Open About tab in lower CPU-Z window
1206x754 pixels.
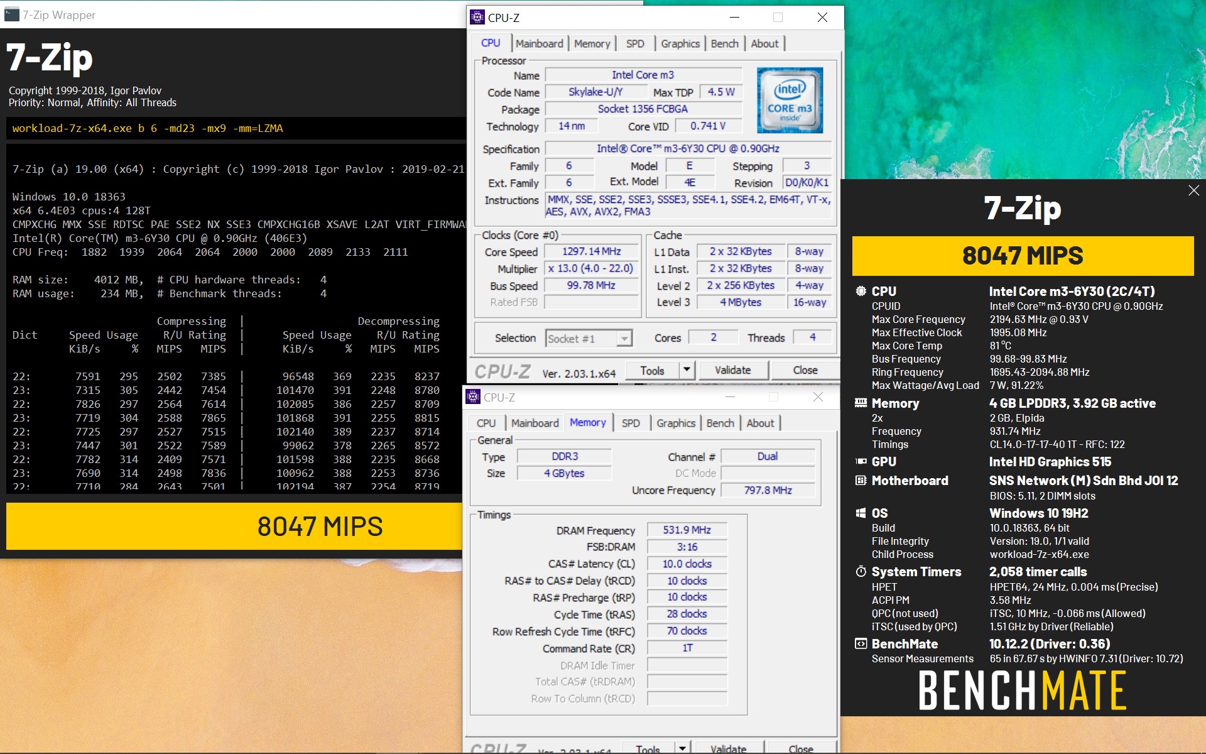coord(760,423)
